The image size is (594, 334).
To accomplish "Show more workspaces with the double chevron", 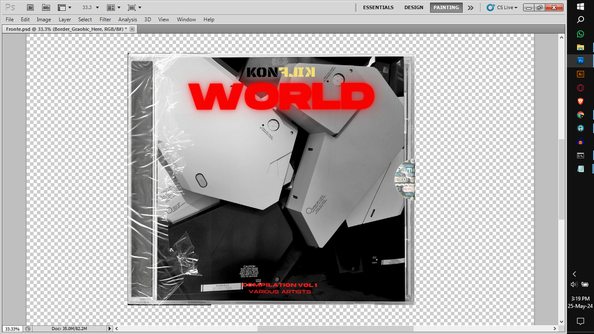I will click(x=471, y=8).
